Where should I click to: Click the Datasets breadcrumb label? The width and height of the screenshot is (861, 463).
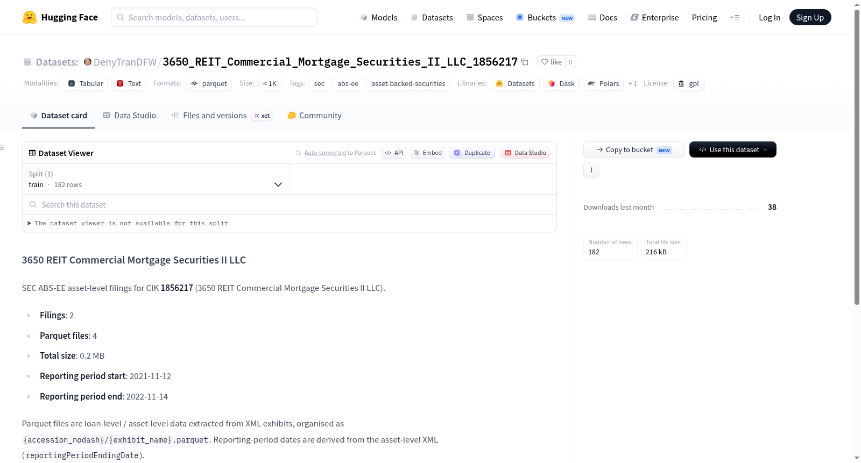57,62
